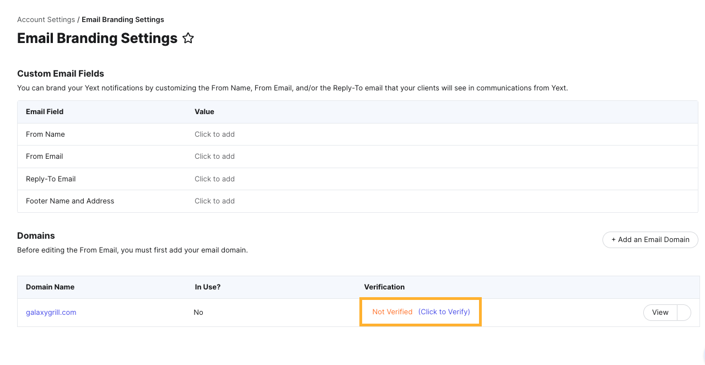Screen dimensions: 705x365
Task: Go to Account Settings breadcrumb
Action: tap(46, 19)
